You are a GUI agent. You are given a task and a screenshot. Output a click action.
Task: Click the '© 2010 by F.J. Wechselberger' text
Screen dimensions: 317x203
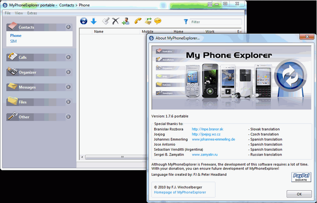pos(178,187)
